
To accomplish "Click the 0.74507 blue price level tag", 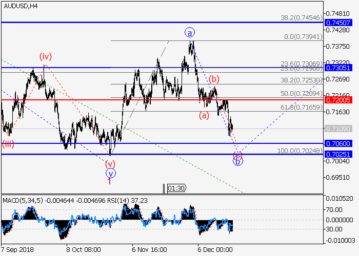I will point(341,23).
